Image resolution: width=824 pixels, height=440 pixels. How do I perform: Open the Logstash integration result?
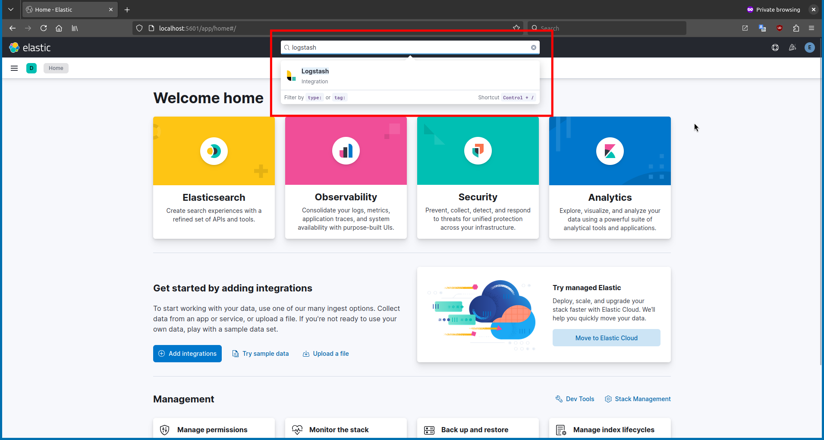(410, 76)
